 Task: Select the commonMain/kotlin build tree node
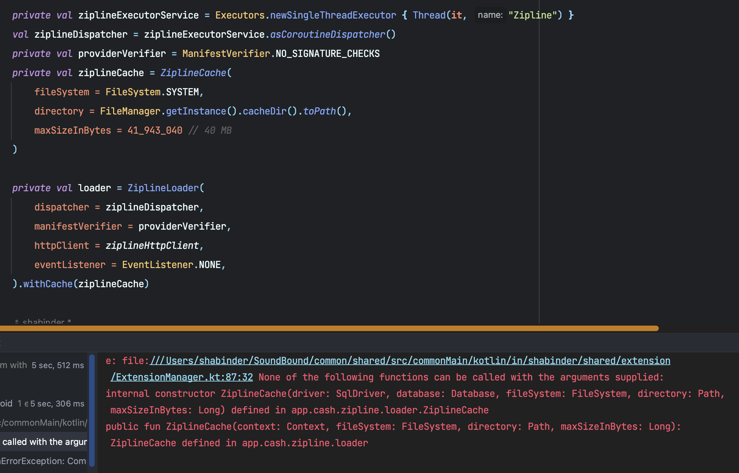point(44,423)
